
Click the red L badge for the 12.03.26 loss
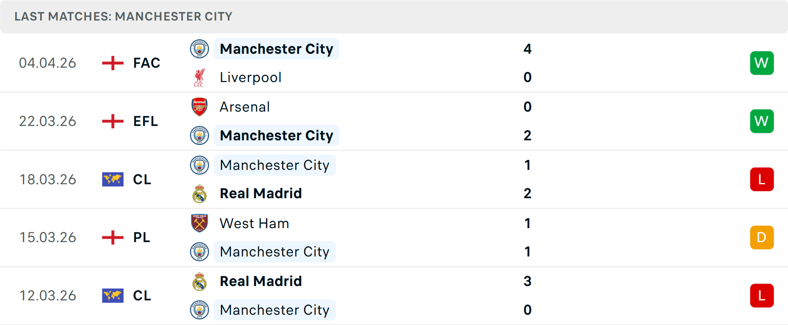pos(762,295)
